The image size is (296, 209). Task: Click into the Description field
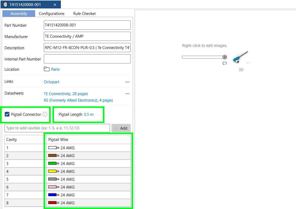click(87, 48)
